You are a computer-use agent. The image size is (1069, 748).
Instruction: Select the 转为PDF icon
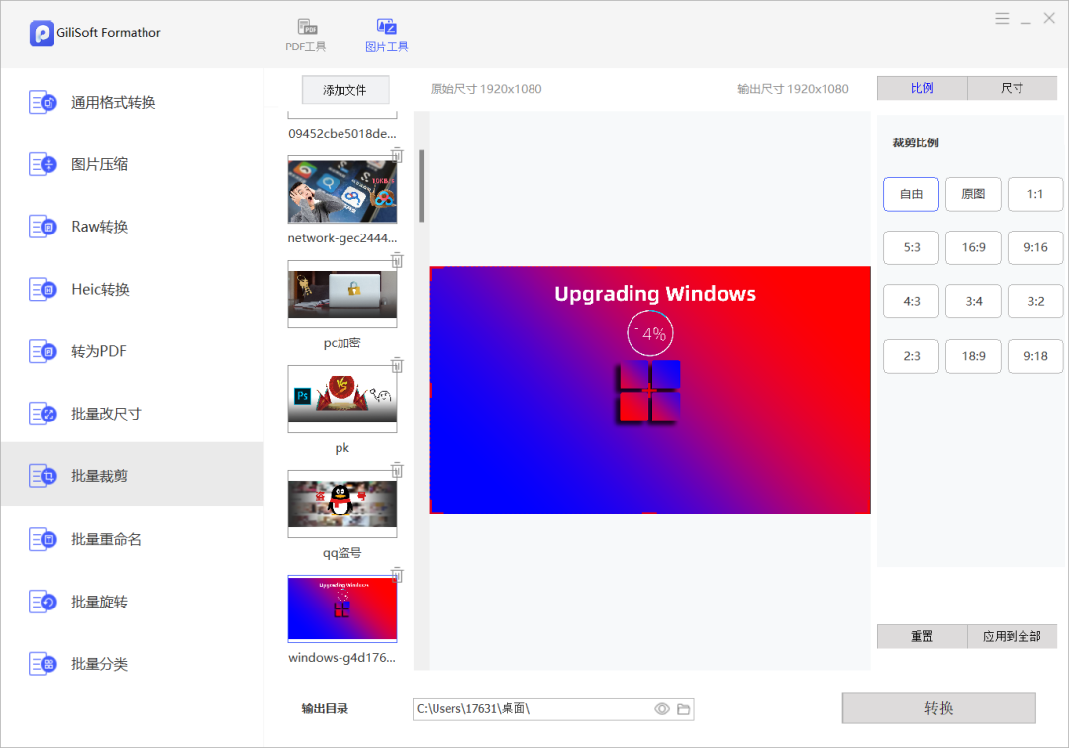click(x=43, y=351)
